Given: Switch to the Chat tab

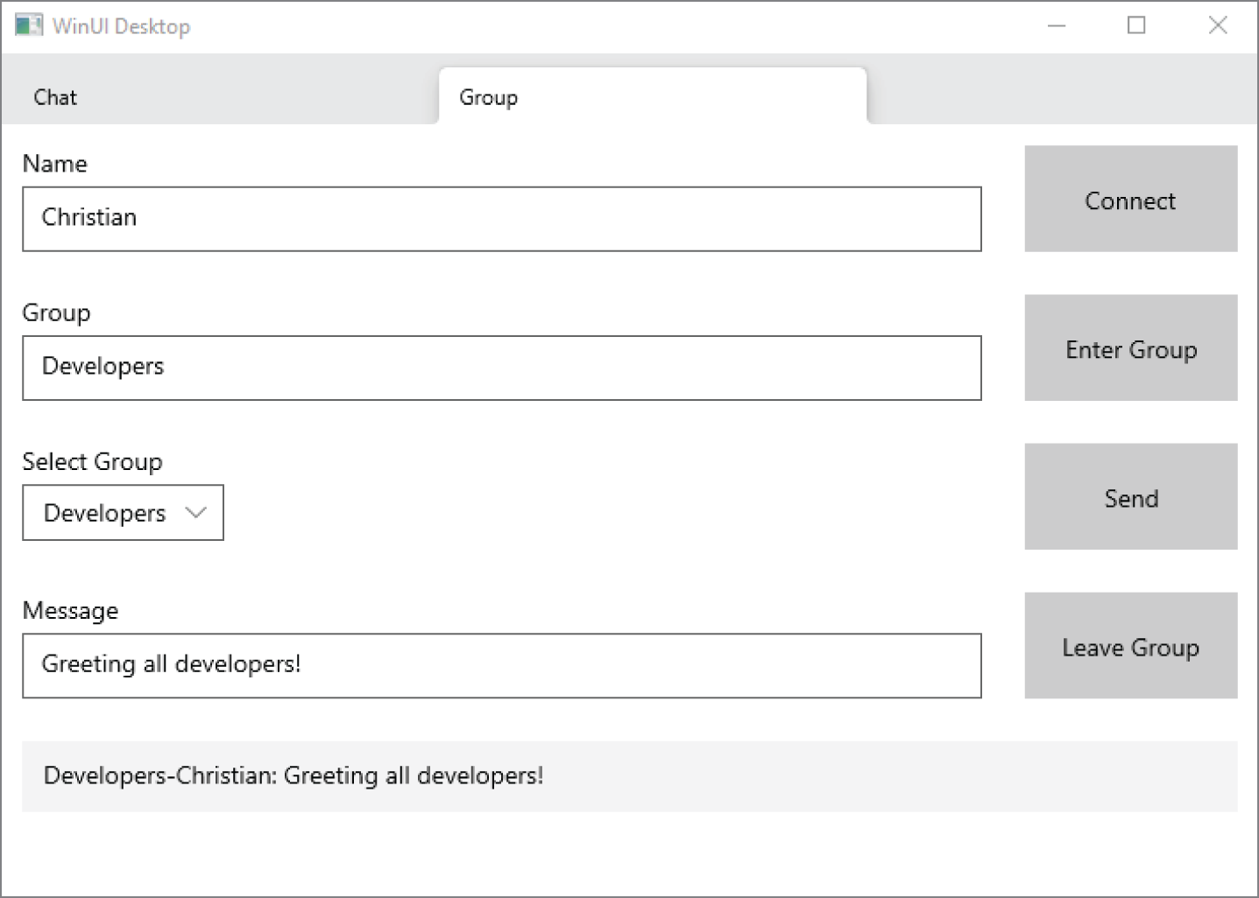Looking at the screenshot, I should coord(54,97).
